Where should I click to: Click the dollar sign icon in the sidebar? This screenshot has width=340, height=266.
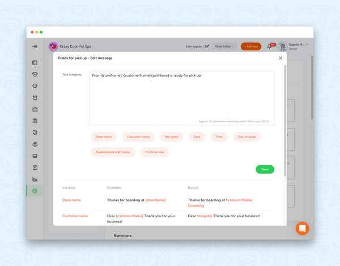(35, 144)
